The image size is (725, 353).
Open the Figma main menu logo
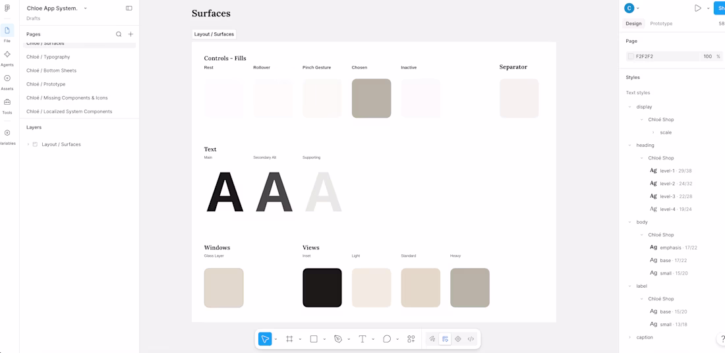pyautogui.click(x=7, y=9)
